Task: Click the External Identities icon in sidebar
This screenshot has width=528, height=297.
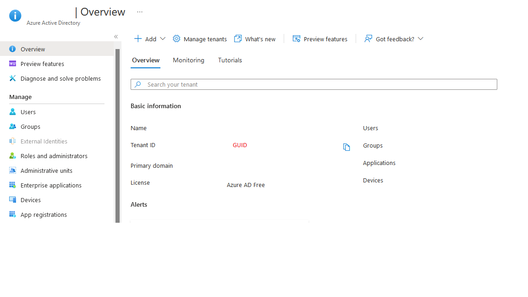Action: click(x=12, y=141)
